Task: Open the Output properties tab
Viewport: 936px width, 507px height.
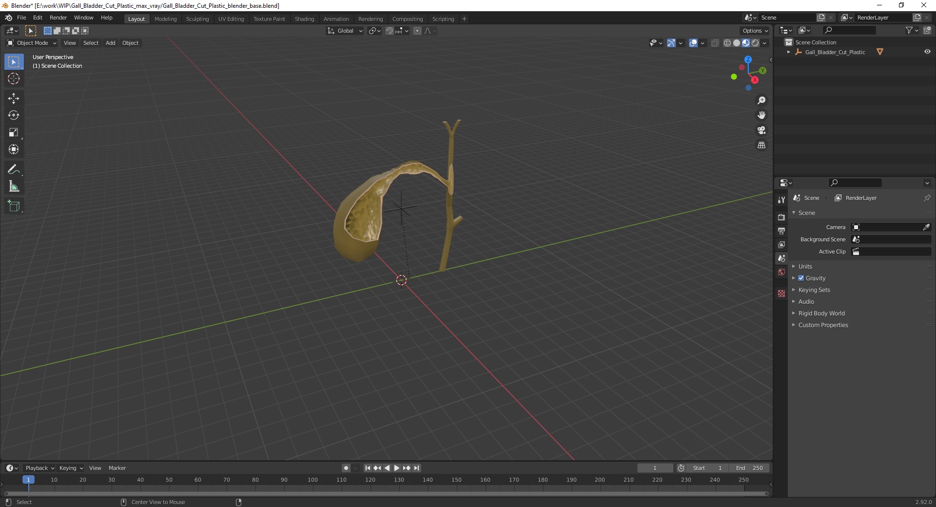Action: (781, 231)
